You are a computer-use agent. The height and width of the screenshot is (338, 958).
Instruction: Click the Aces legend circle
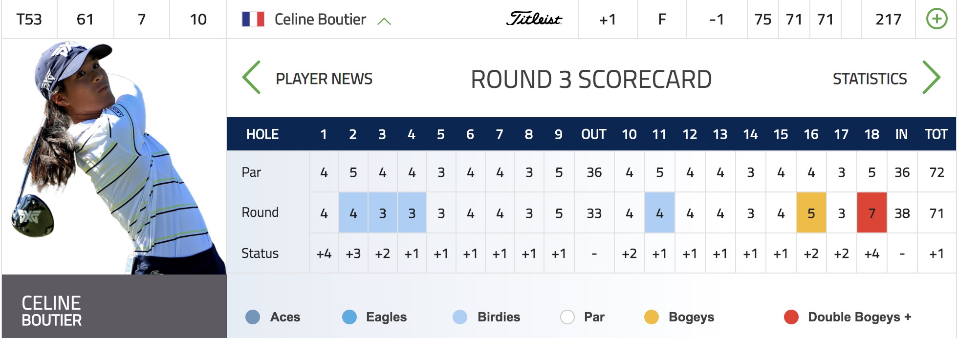[x=253, y=317]
